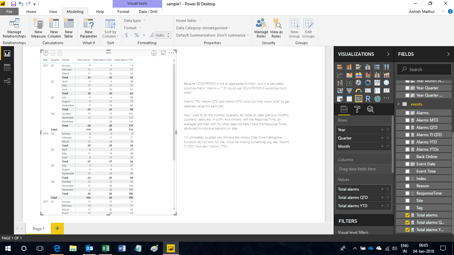Increase decimal places stepper up arrow
The height and width of the screenshot is (255, 454).
pyautogui.click(x=169, y=34)
